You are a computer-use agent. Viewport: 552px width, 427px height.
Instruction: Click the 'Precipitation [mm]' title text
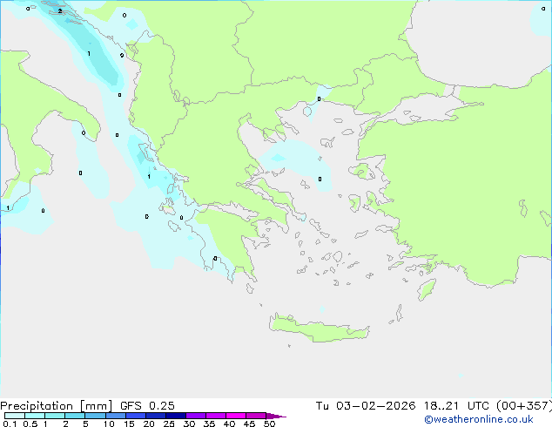[57, 406]
